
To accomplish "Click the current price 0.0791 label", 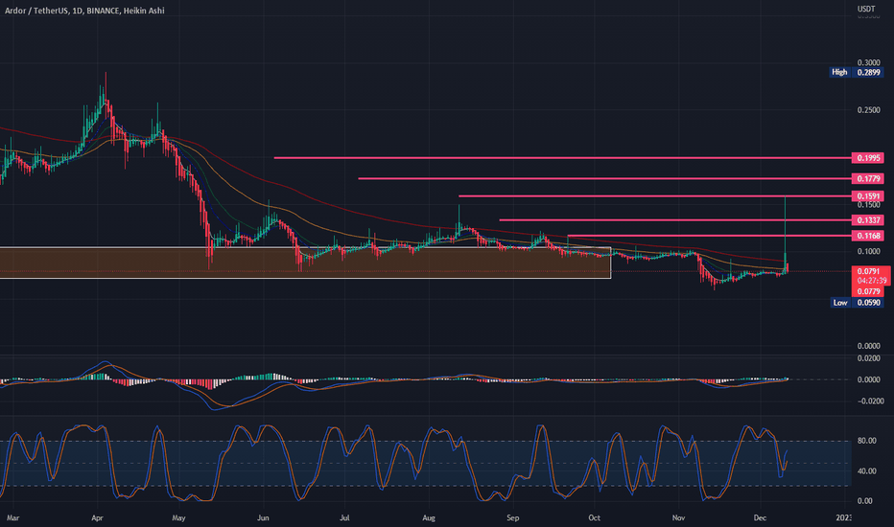I will [x=868, y=271].
